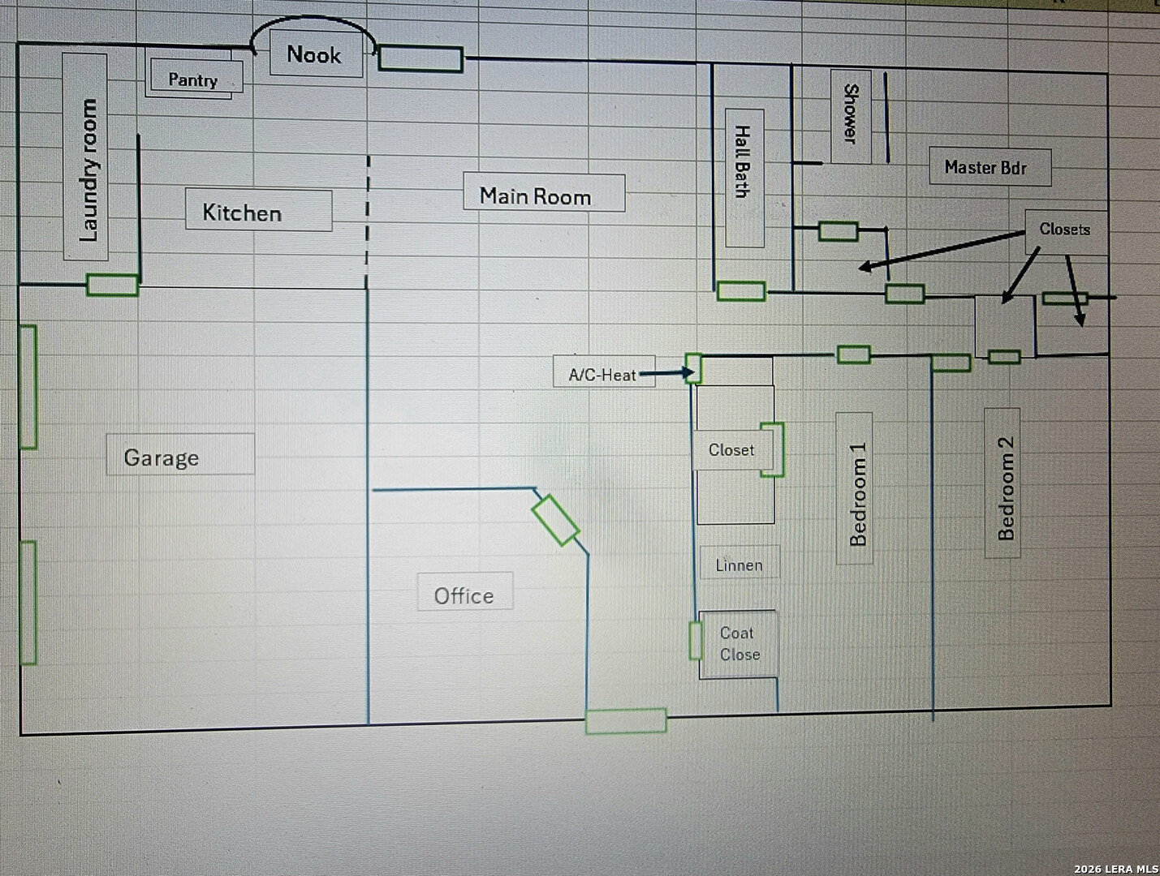Select the angled door shape above Office
The height and width of the screenshot is (876, 1160).
coord(555,520)
